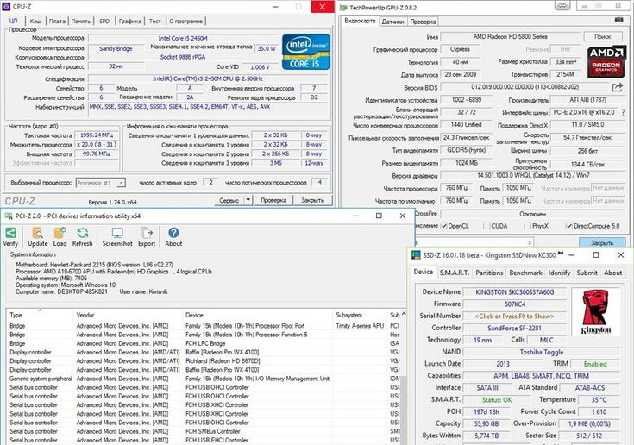
Task: Click the KINGSTON SKC300S37A60G device name field
Action: (514, 292)
